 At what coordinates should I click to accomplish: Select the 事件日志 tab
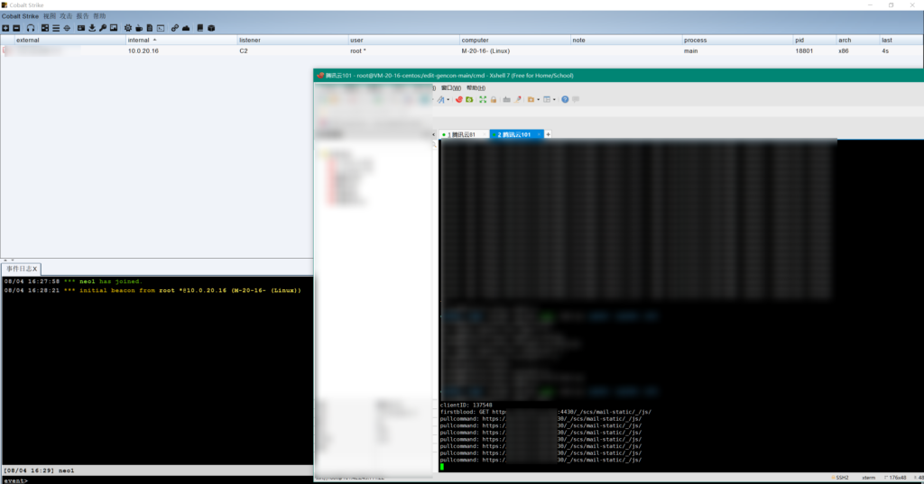[x=22, y=269]
